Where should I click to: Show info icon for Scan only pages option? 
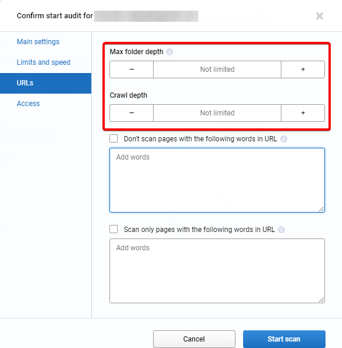pyautogui.click(x=281, y=230)
